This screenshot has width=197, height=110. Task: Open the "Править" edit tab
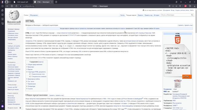tap(140, 15)
